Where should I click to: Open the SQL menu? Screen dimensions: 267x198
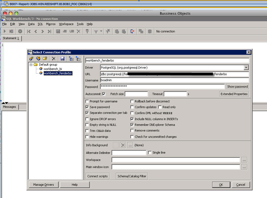click(x=40, y=24)
